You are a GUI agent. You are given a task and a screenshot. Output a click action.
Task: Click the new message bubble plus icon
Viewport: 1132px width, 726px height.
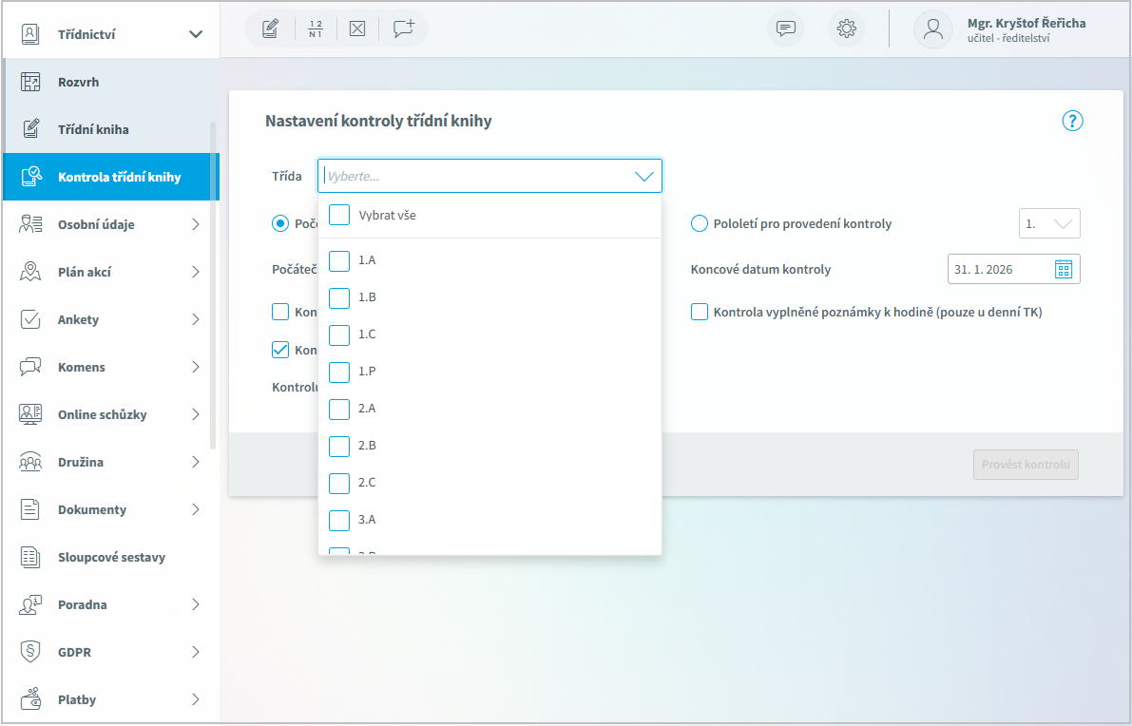[404, 29]
